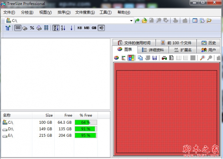This screenshot has height=159, width=223.
Task: Open the 工具(T) menu
Action: click(x=106, y=13)
